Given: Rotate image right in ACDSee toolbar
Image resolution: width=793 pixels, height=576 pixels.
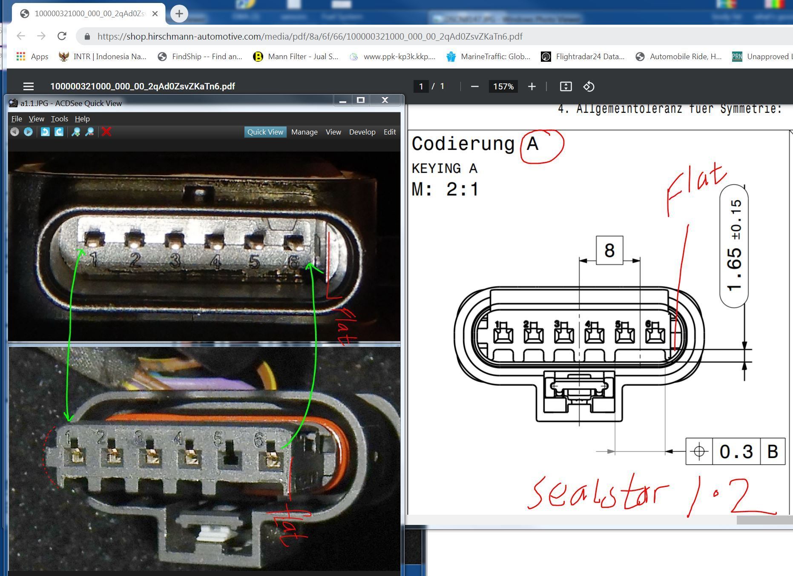Looking at the screenshot, I should [x=59, y=132].
